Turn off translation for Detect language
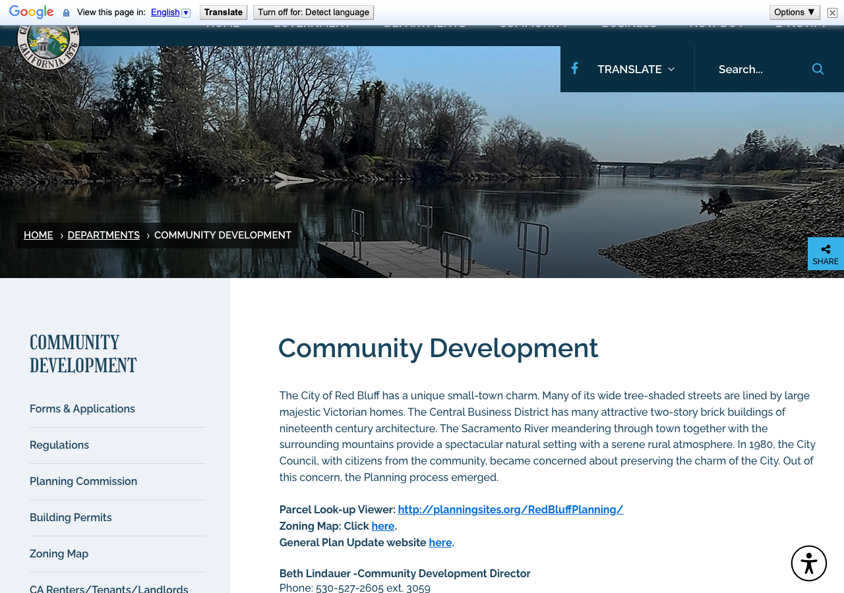 (x=313, y=13)
